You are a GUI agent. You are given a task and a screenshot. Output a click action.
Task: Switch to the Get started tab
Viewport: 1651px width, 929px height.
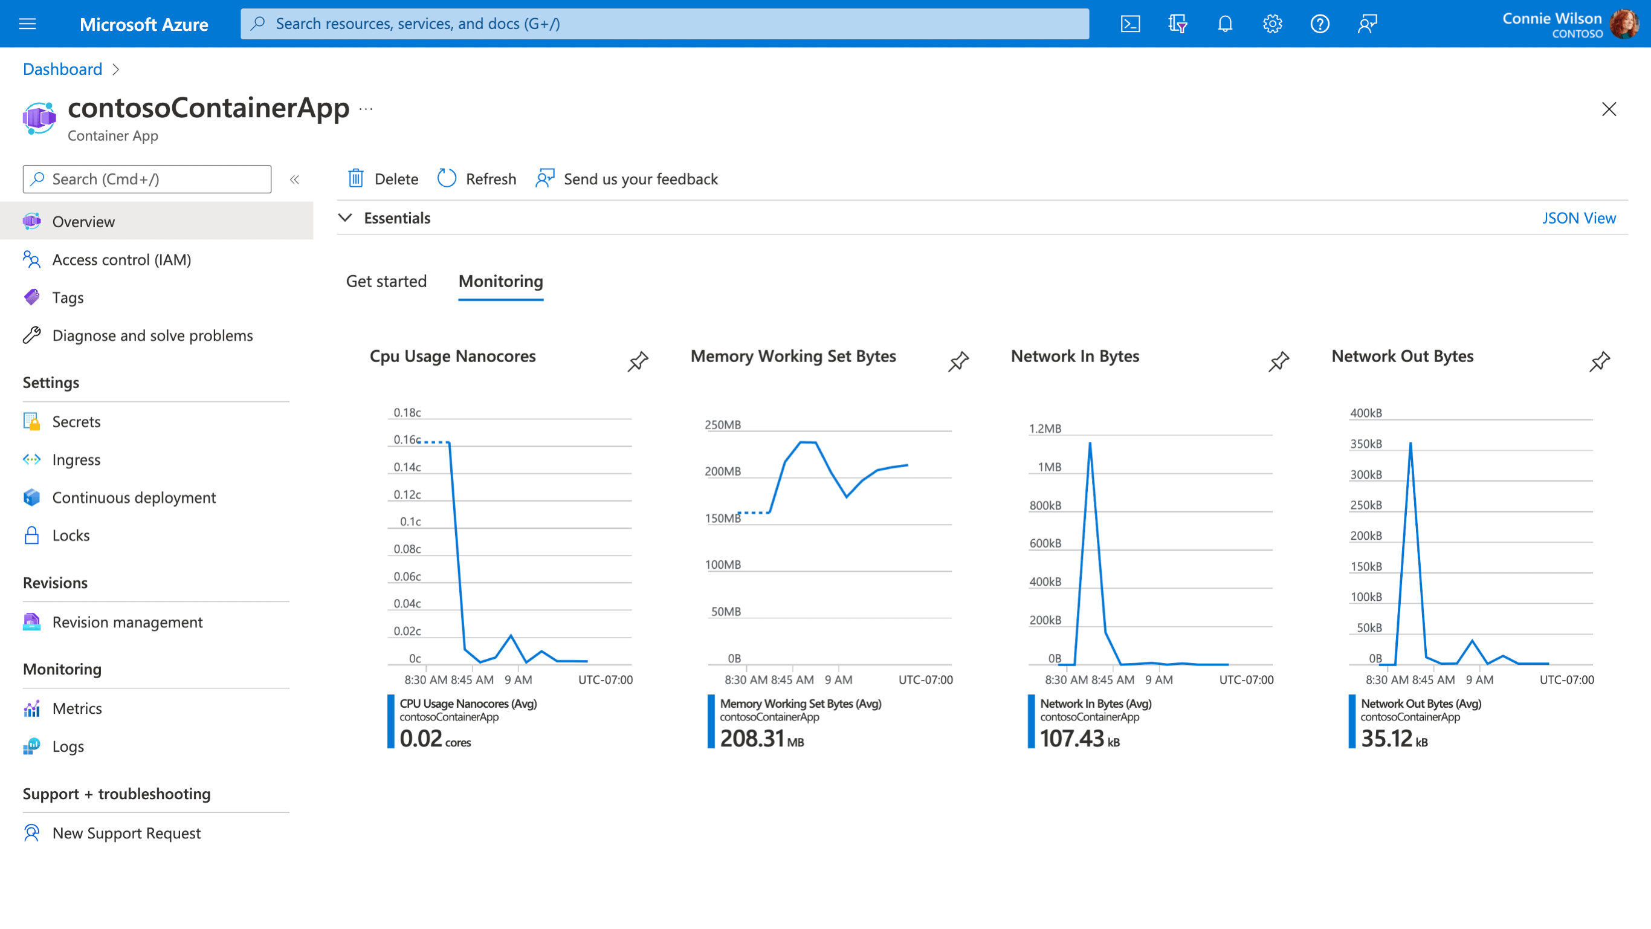[386, 282]
